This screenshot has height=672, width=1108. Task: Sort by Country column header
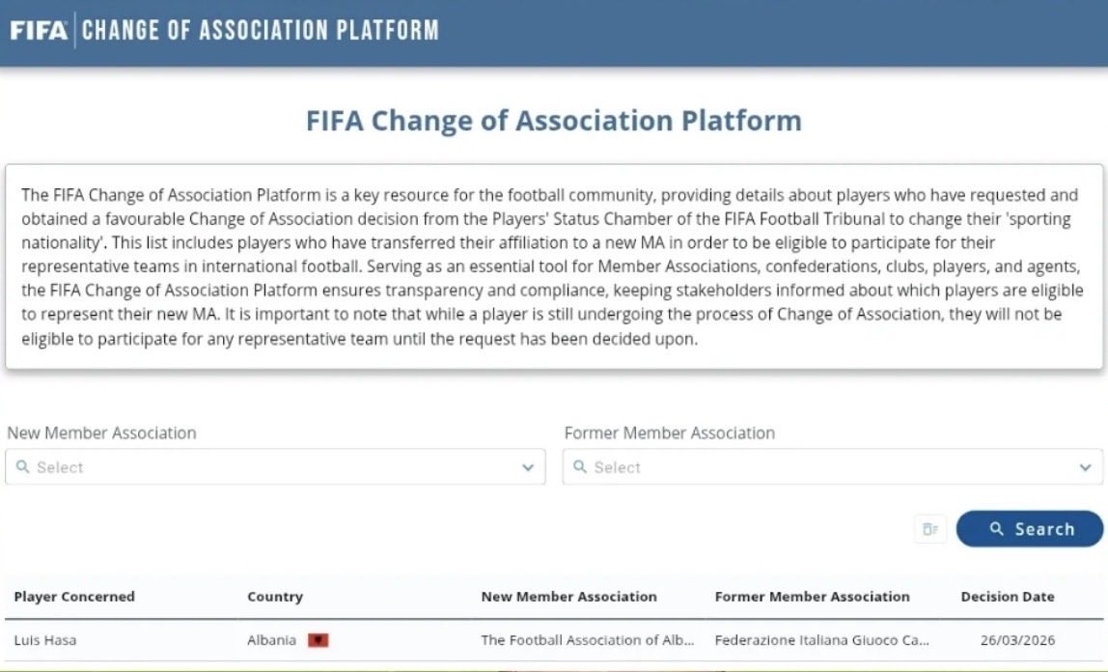tap(275, 597)
